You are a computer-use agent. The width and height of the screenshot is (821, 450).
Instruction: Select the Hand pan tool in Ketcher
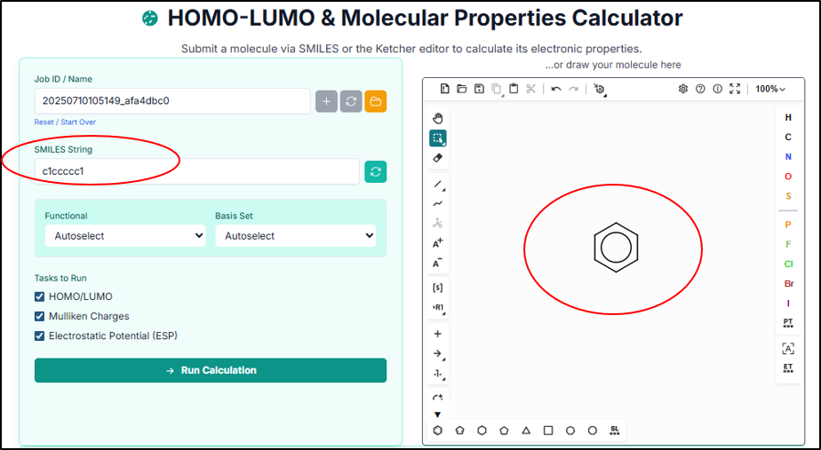[437, 118]
